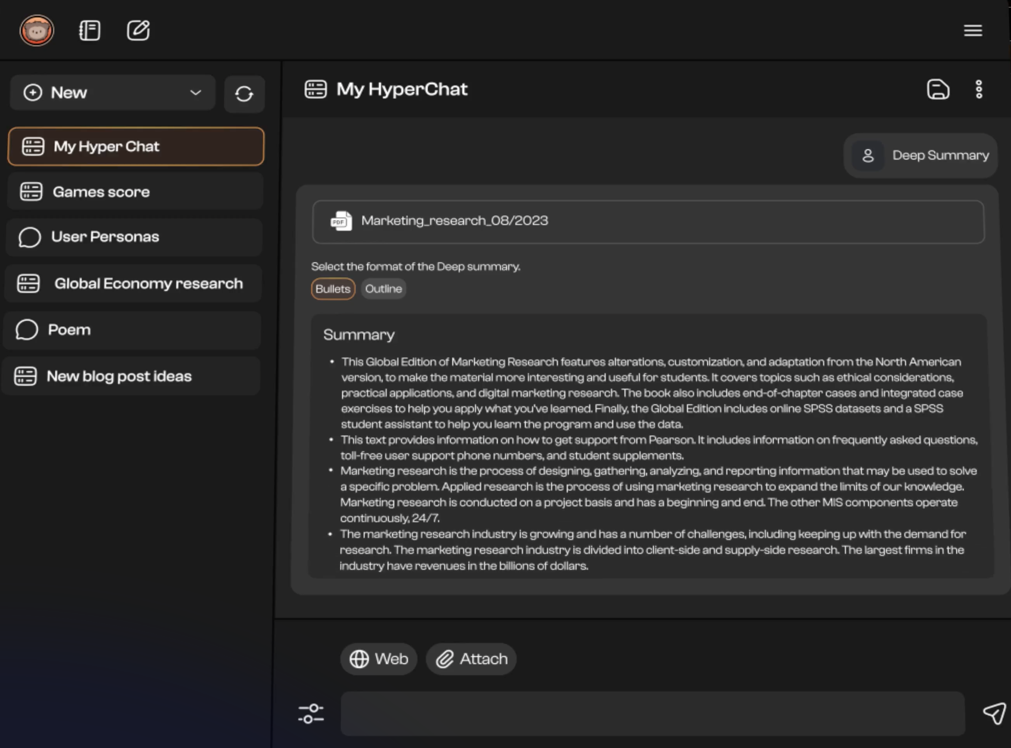This screenshot has height=748, width=1011.
Task: Open the Deep Summary persona selector
Action: click(x=920, y=156)
